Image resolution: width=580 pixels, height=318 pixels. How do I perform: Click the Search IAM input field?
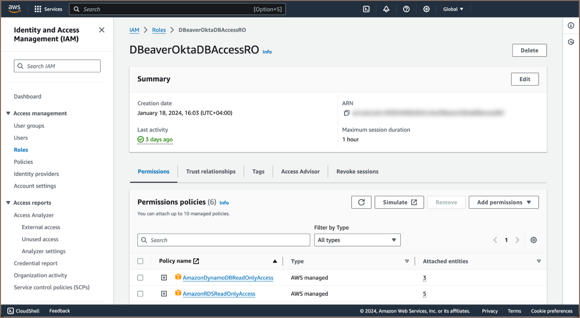[x=57, y=66]
